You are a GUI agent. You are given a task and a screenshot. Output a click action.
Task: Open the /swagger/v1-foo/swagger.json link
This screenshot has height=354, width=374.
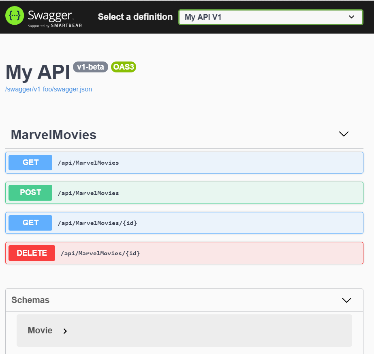click(48, 89)
